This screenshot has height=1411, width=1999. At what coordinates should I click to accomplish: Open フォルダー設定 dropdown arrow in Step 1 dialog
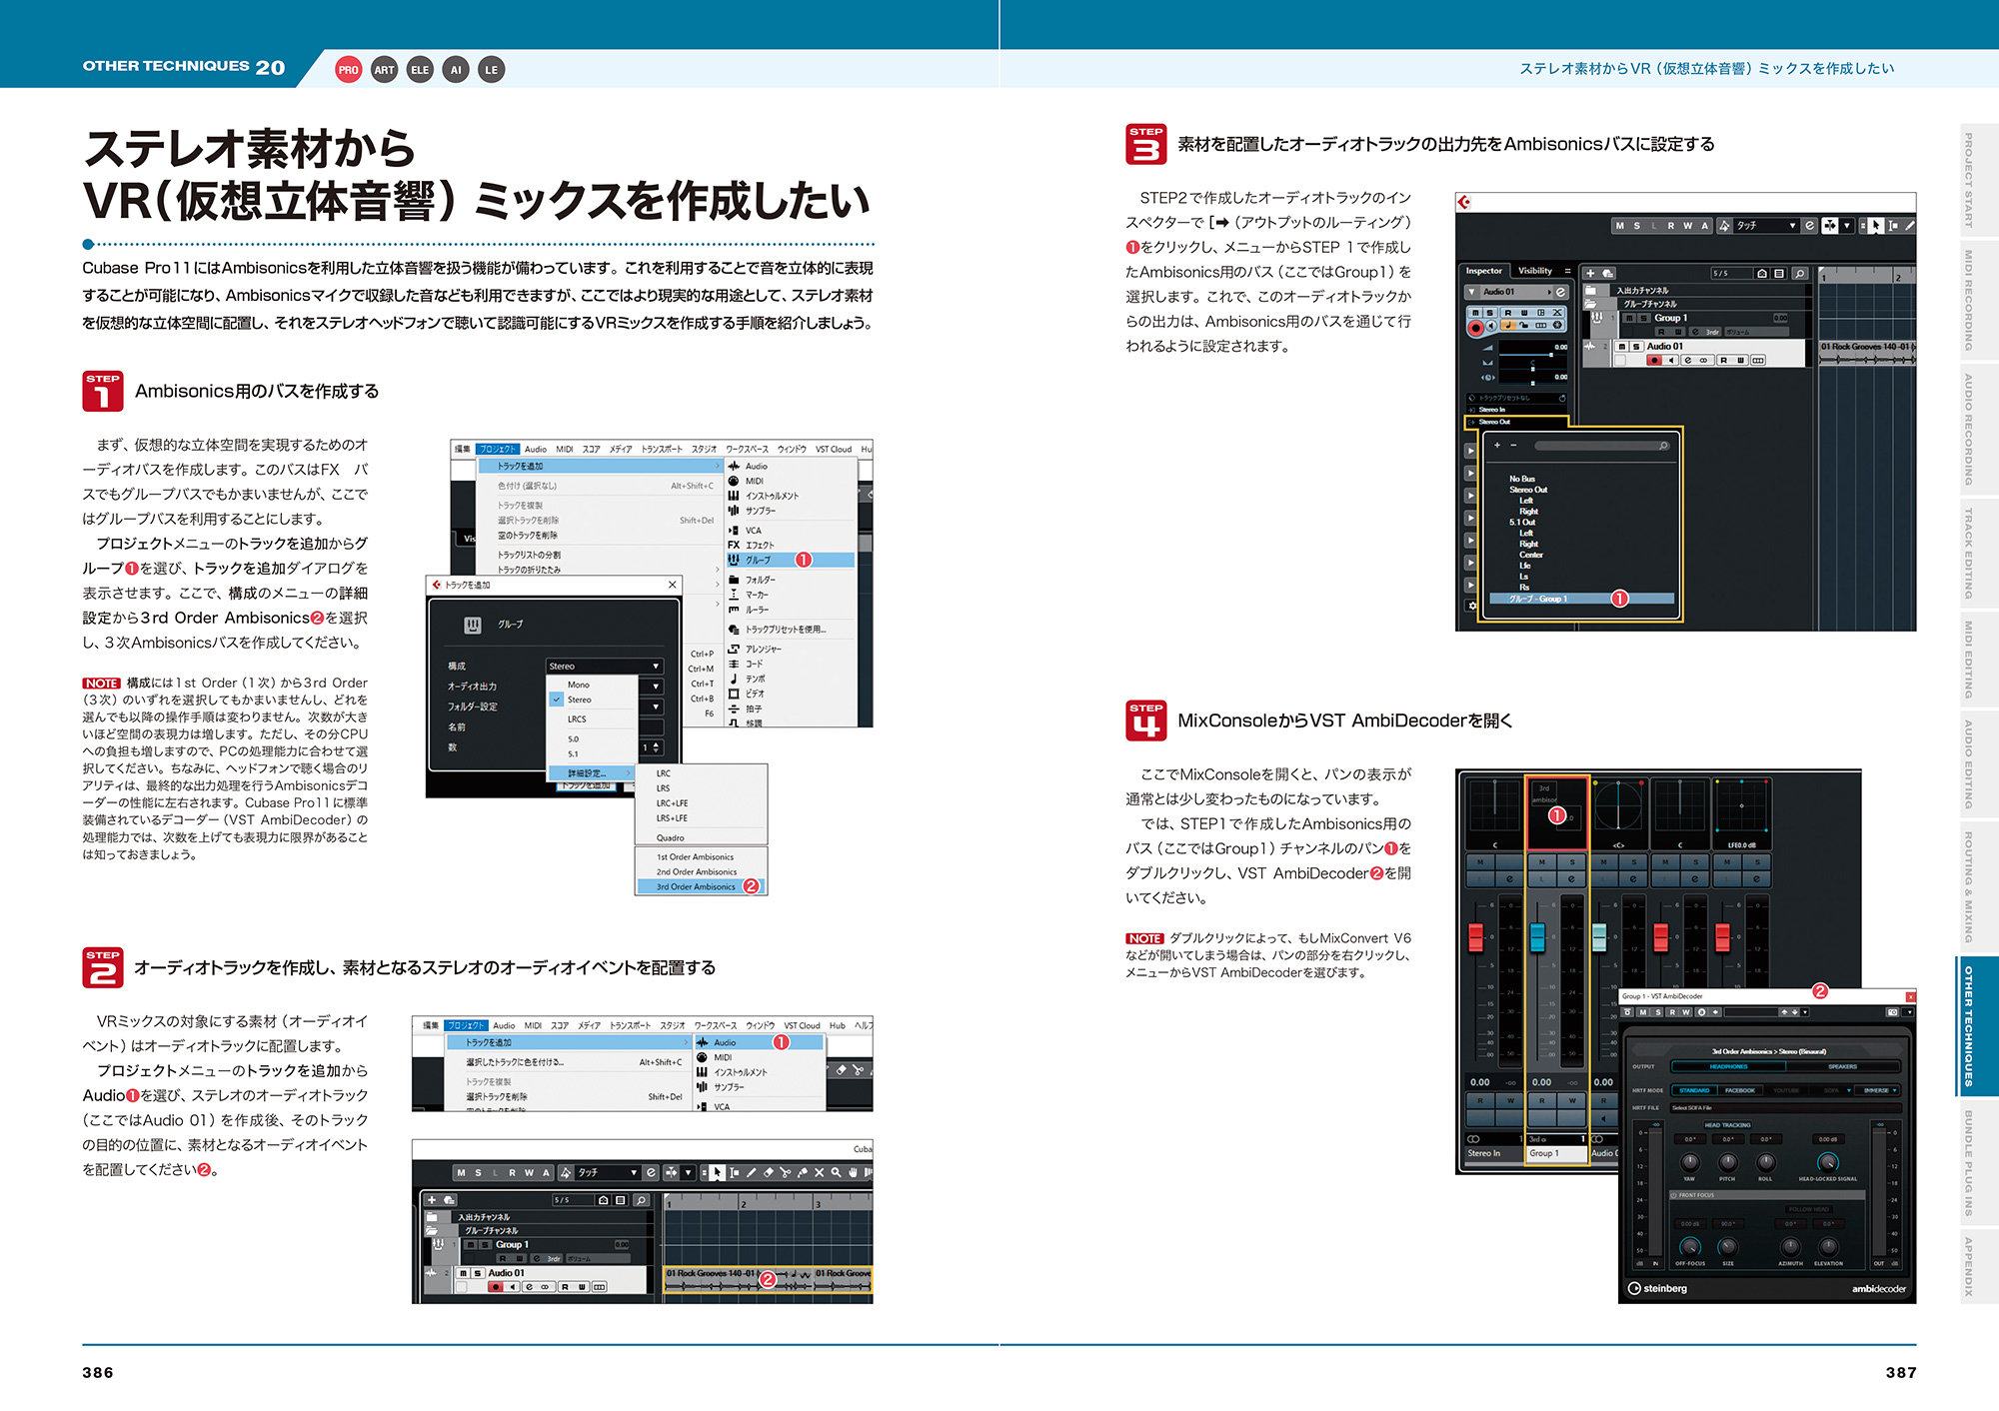tap(657, 706)
